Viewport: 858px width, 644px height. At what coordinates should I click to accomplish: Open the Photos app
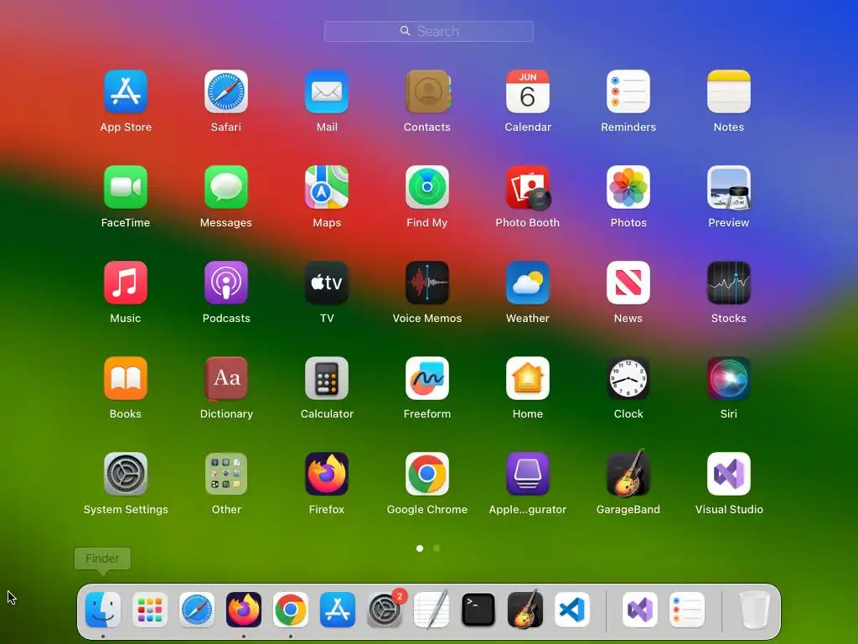628,187
